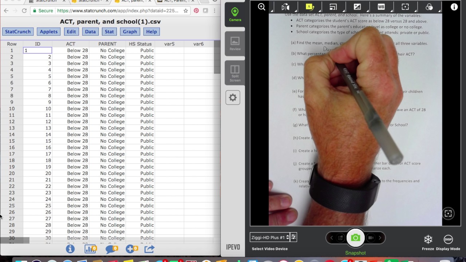Click the Pinterest extension icon

pos(196,11)
